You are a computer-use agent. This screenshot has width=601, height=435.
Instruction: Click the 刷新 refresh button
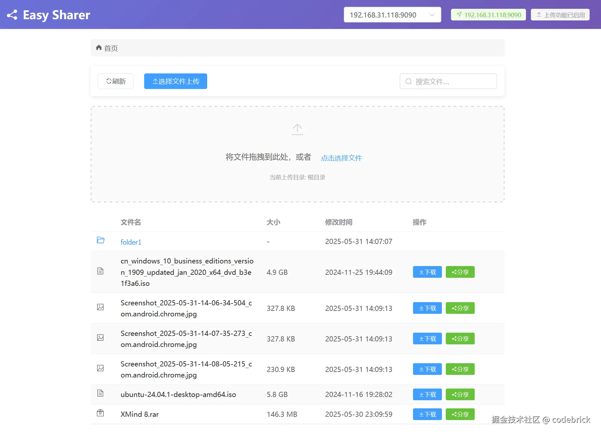116,81
